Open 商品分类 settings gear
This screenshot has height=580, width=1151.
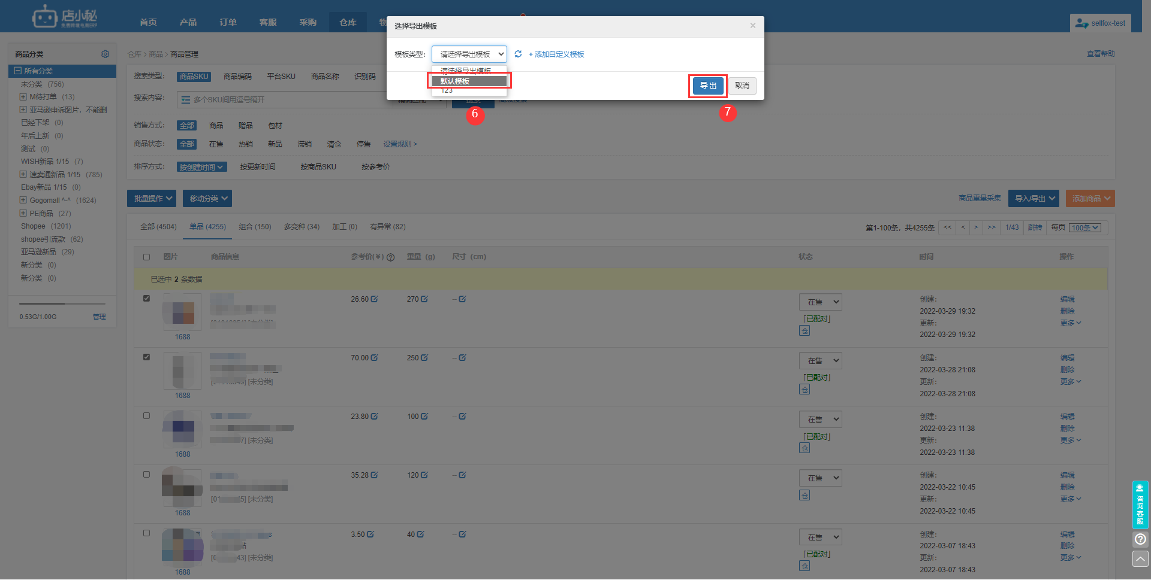105,54
